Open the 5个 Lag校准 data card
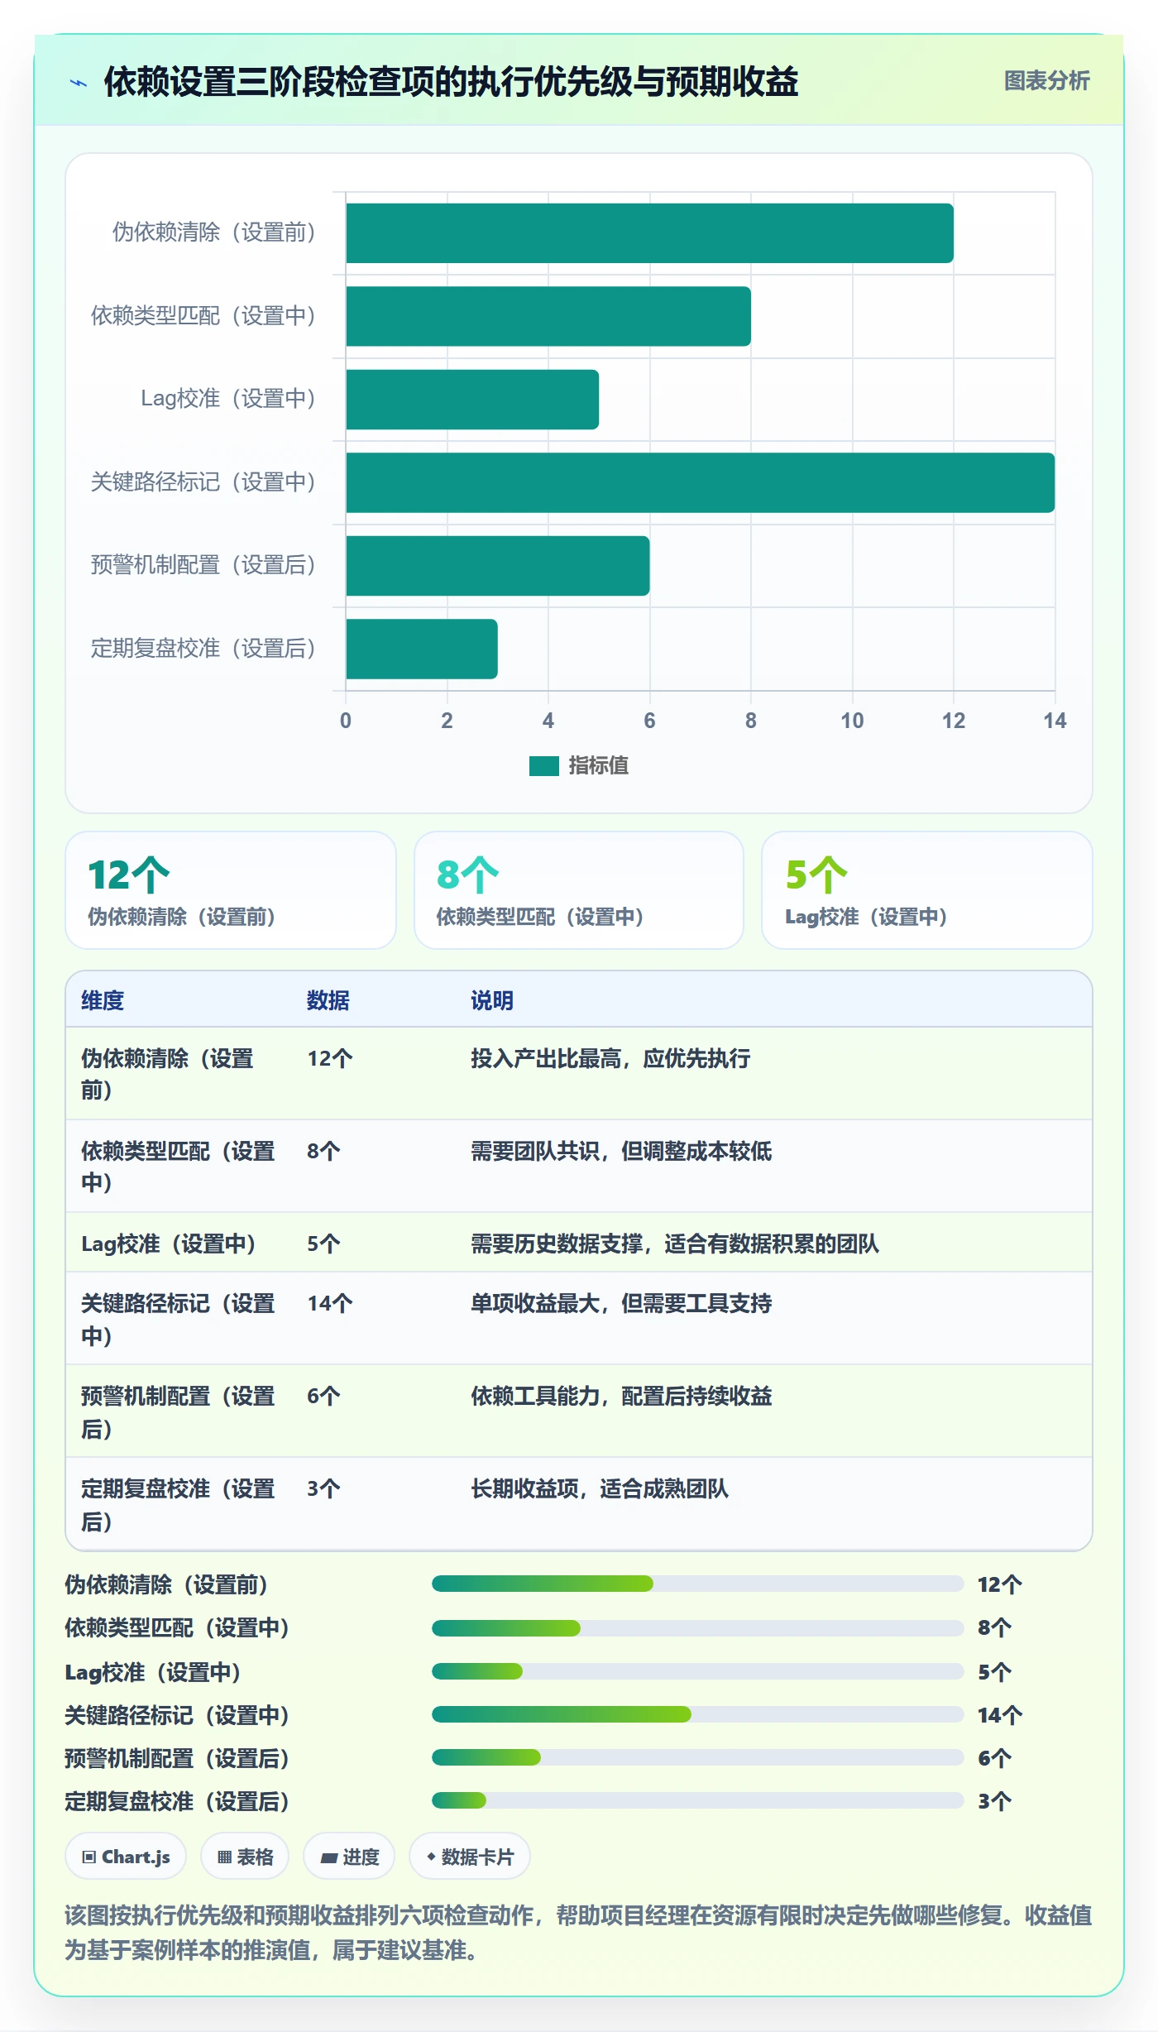The height and width of the screenshot is (2032, 1158). pyautogui.click(x=927, y=890)
